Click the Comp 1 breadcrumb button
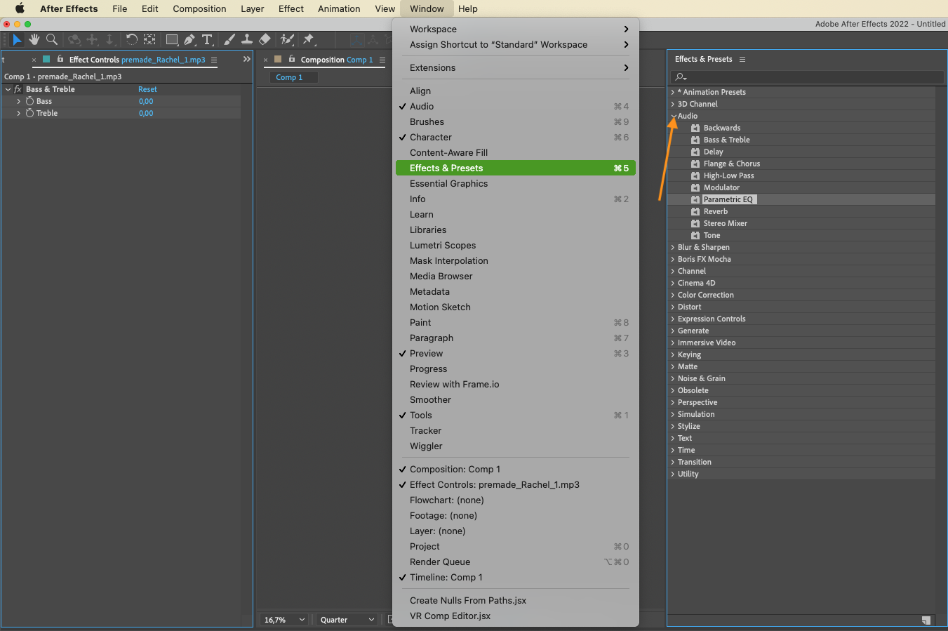The width and height of the screenshot is (948, 631). click(x=289, y=77)
